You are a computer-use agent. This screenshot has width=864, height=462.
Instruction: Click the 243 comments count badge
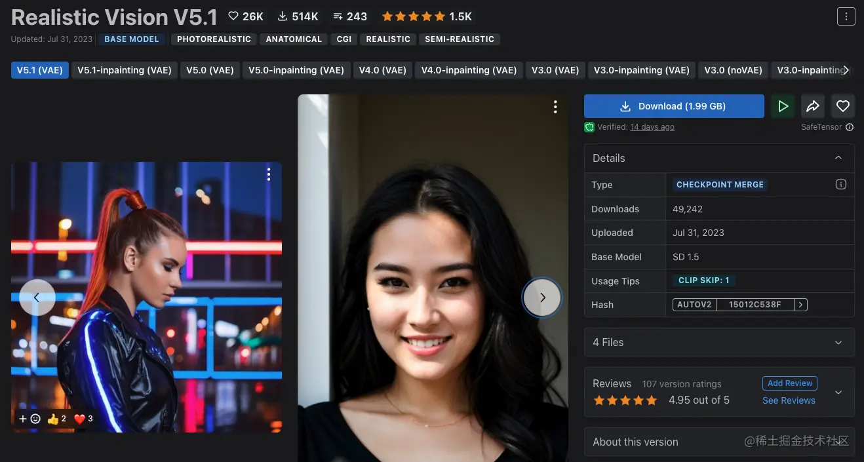pos(350,16)
